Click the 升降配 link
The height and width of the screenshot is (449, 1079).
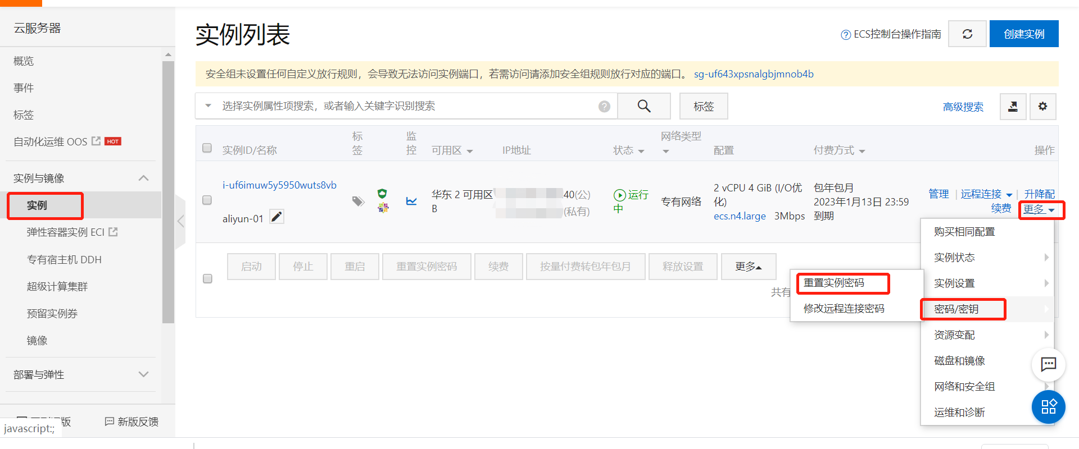(x=1039, y=194)
